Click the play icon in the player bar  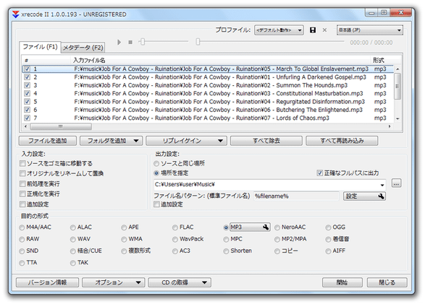coord(119,42)
